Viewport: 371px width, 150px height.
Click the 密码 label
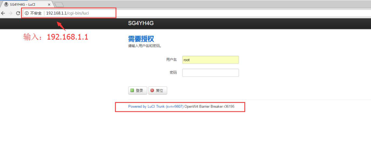point(173,73)
